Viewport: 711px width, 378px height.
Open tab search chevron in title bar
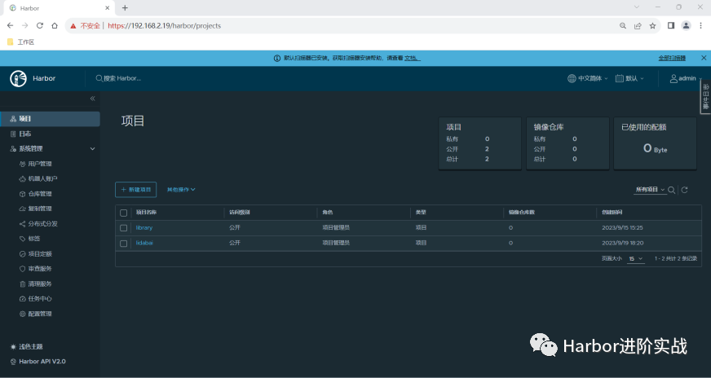(637, 7)
